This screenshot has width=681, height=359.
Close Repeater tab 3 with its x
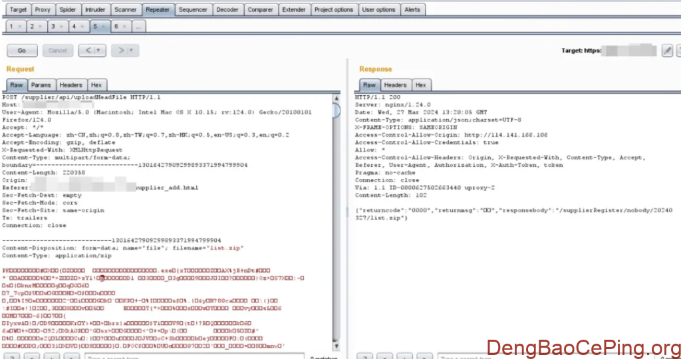click(x=63, y=27)
